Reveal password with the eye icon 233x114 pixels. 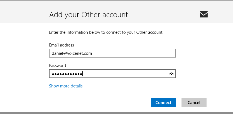(171, 74)
